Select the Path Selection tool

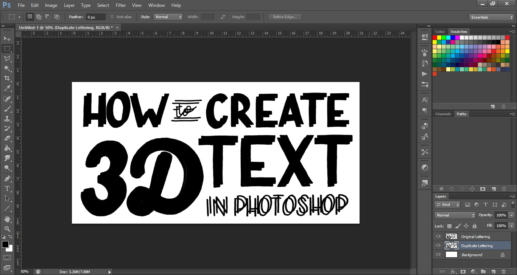coord(7,198)
